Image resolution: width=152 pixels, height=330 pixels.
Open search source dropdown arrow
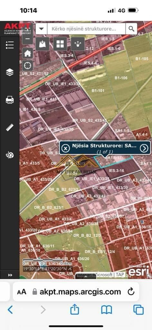click(x=42, y=29)
